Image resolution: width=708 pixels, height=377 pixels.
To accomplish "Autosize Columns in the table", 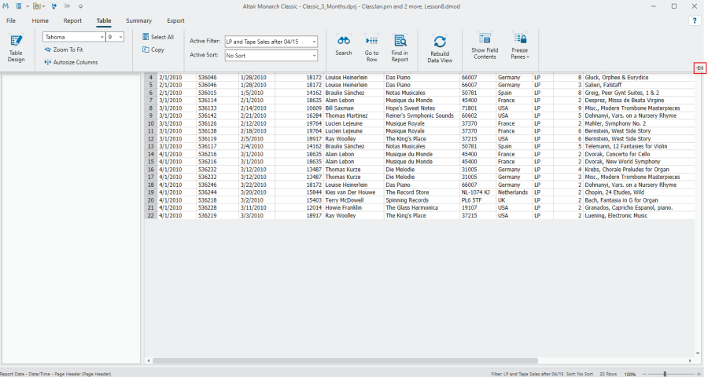I will click(x=71, y=61).
